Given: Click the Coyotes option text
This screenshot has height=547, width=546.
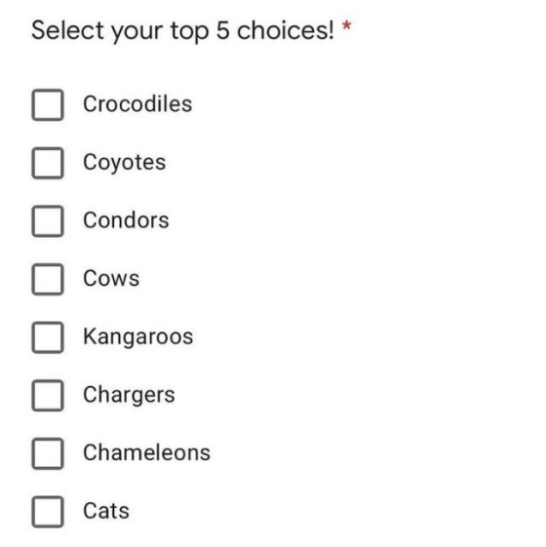Looking at the screenshot, I should [x=124, y=163].
